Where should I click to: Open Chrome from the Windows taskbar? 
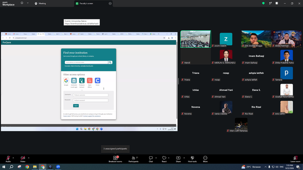point(27,167)
